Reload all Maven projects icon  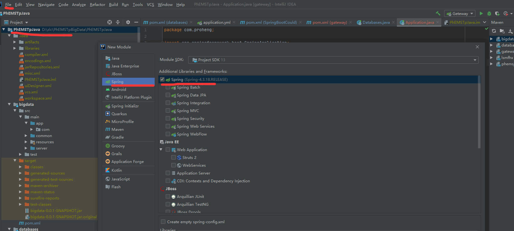click(x=494, y=31)
